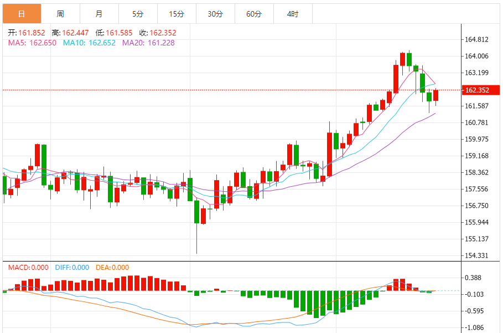
Task: Click the 163.199 price axis label
Action: [x=476, y=73]
